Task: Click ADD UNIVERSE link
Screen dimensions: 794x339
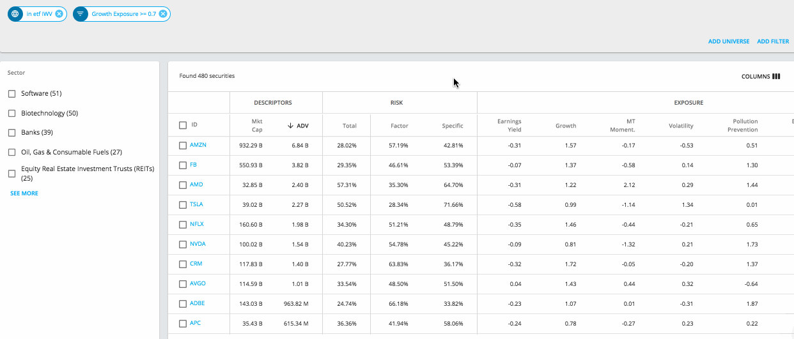Action: click(x=729, y=41)
